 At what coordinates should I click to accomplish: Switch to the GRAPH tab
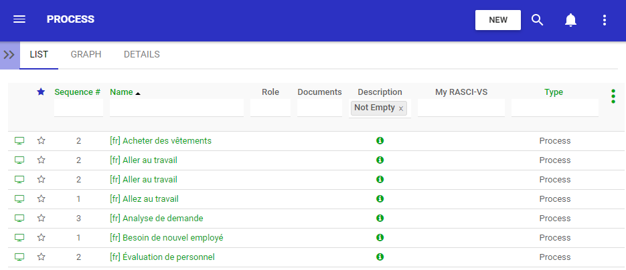click(86, 55)
